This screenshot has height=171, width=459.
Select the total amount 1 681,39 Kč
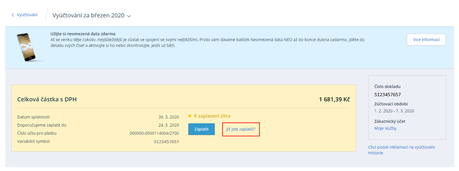click(334, 99)
